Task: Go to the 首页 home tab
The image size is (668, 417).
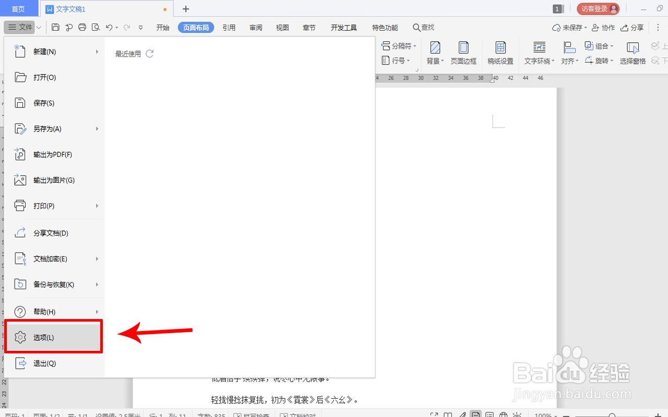Action: [19, 9]
